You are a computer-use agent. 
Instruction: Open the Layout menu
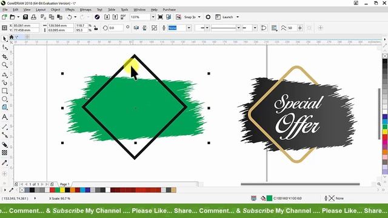tap(41, 10)
